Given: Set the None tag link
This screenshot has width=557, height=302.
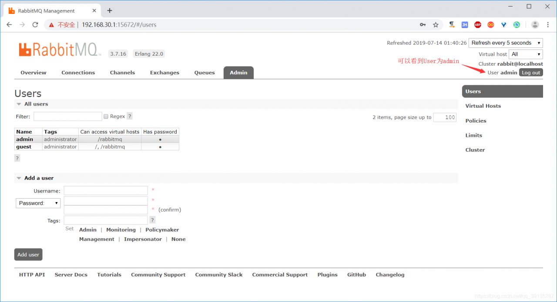Looking at the screenshot, I should point(178,239).
